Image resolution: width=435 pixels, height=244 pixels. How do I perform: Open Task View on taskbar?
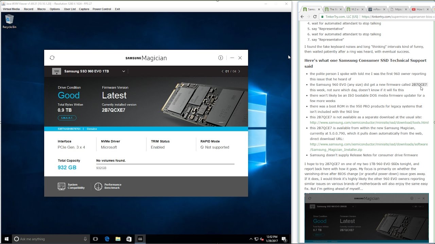(x=95, y=239)
